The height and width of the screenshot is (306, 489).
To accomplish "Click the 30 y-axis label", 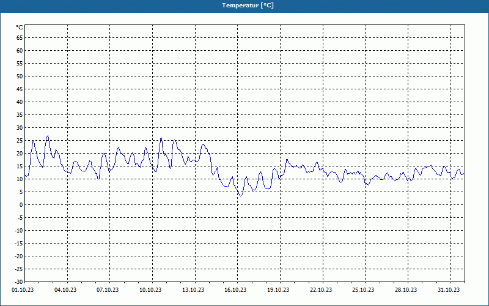I will [x=20, y=128].
